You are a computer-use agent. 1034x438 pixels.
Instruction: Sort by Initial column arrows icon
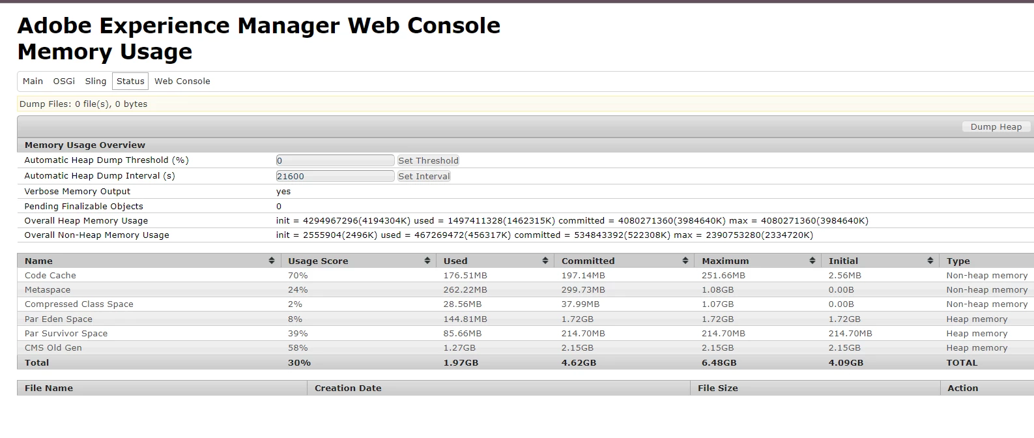point(930,261)
